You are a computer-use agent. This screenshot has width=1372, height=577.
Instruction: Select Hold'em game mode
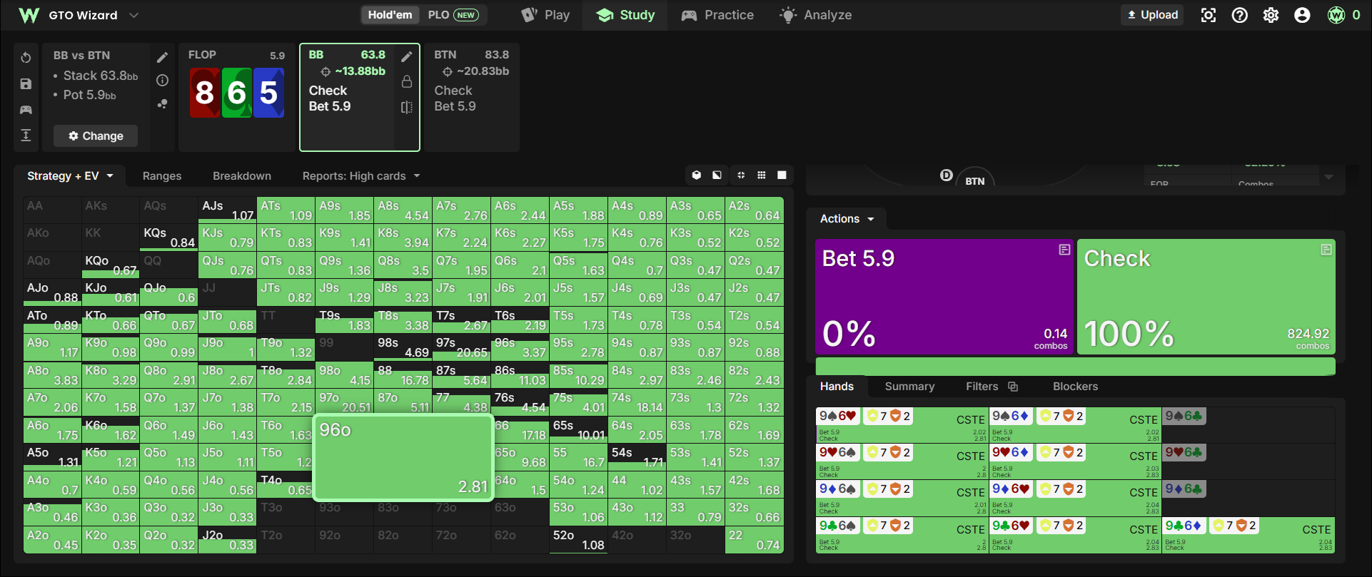(390, 15)
